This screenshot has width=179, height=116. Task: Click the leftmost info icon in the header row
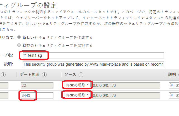[3, 75]
